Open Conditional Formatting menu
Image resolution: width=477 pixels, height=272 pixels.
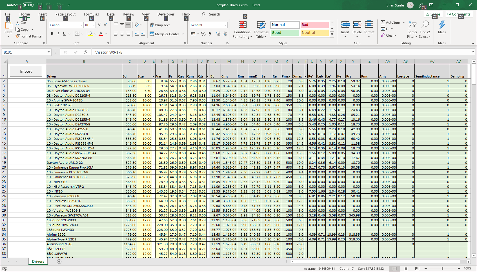(x=242, y=30)
